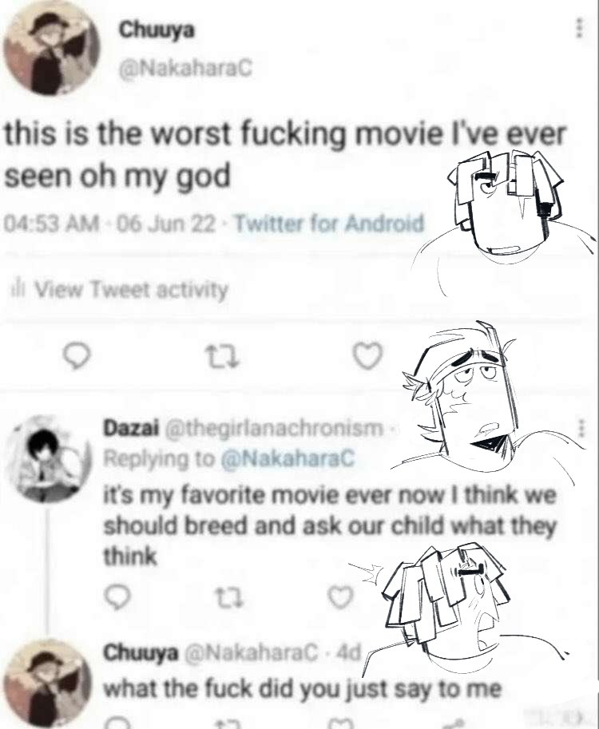Open @thegirlanachronism handle
599x729 pixels.
tap(275, 428)
